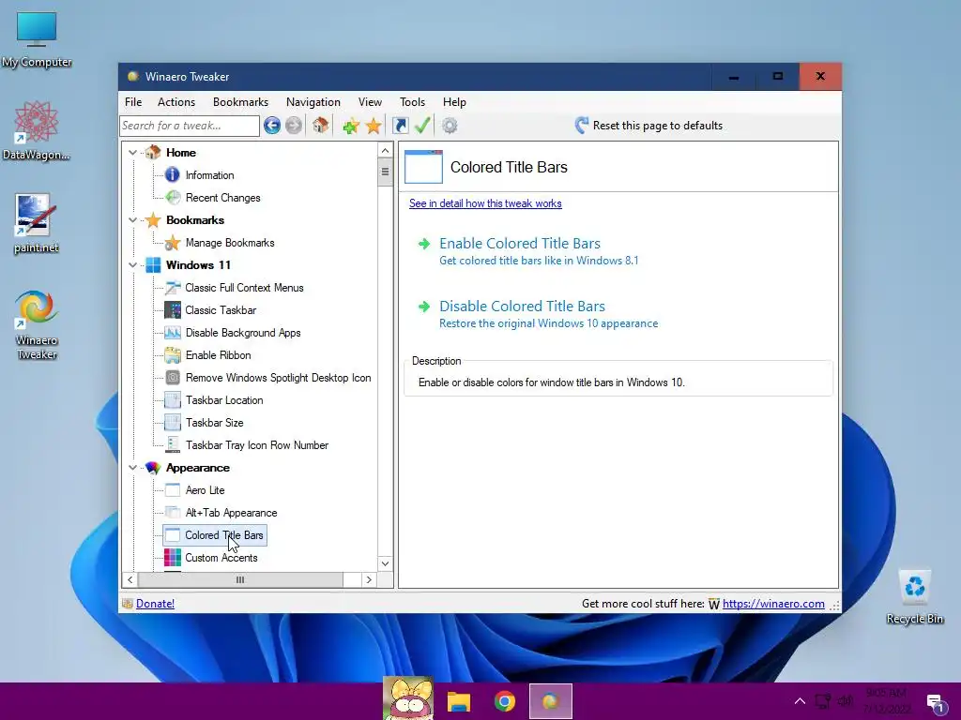The width and height of the screenshot is (961, 720).
Task: Click the Manage Bookmarks star icon
Action: click(x=173, y=243)
